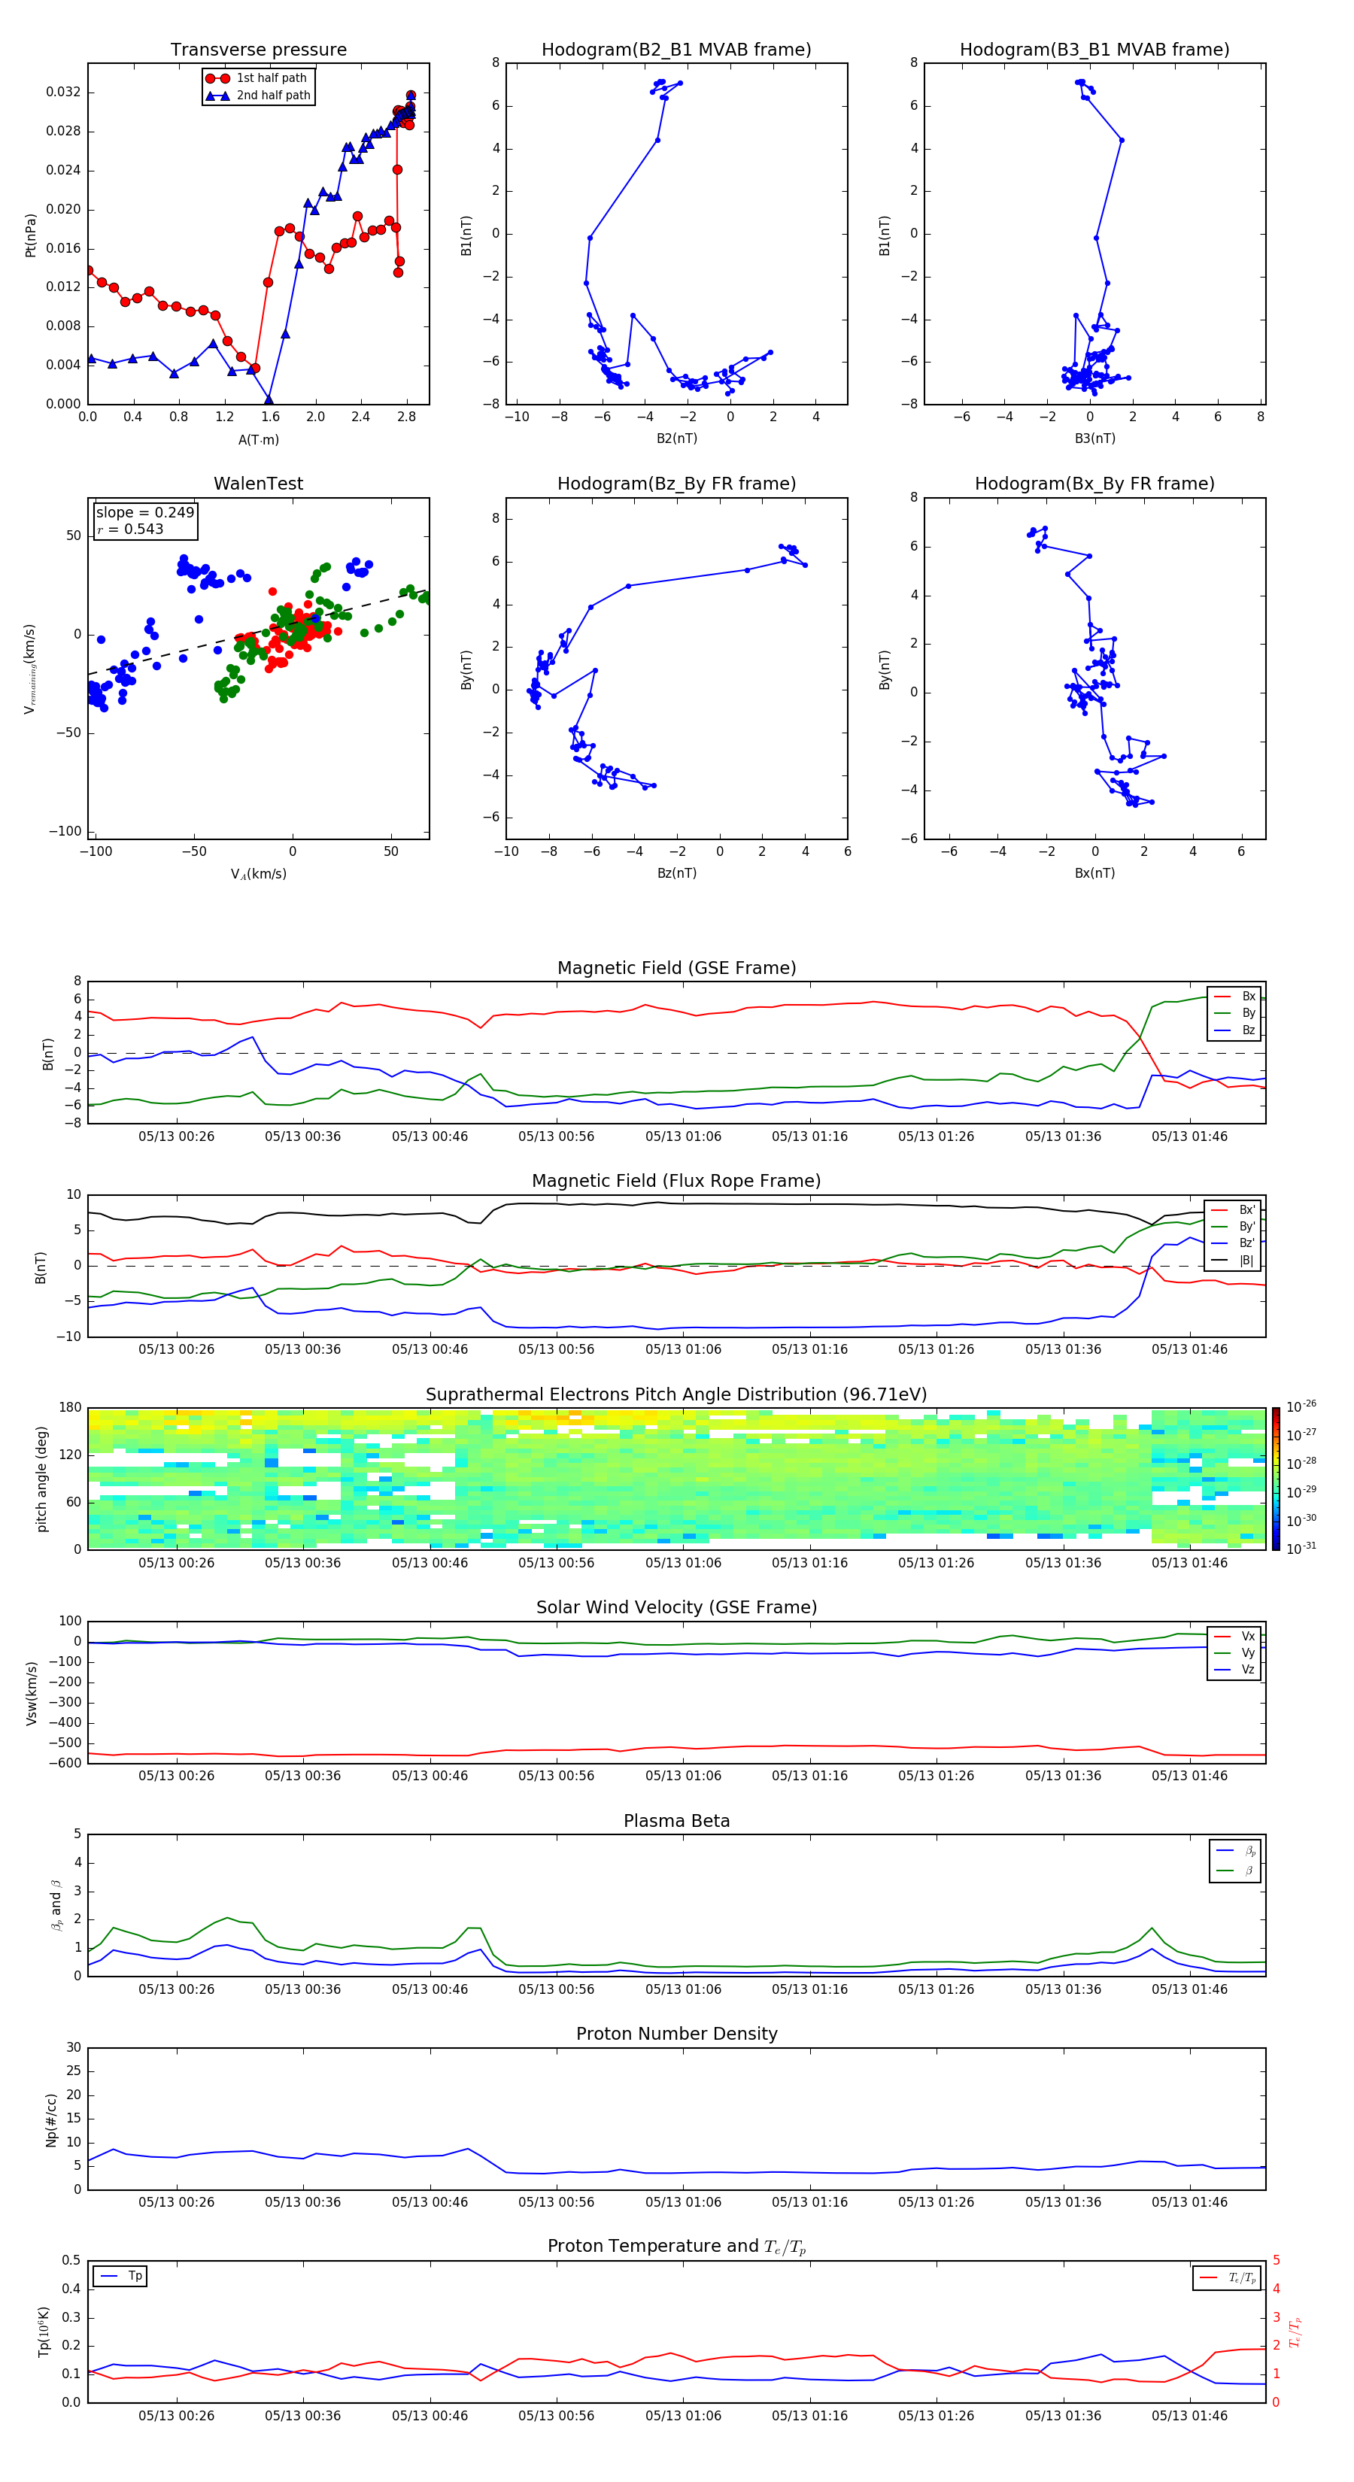
Task: Click 'Proton Number Density' title
Action: 676,2034
